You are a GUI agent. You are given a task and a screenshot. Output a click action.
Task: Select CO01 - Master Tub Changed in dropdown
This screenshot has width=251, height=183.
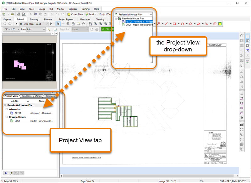(137, 25)
